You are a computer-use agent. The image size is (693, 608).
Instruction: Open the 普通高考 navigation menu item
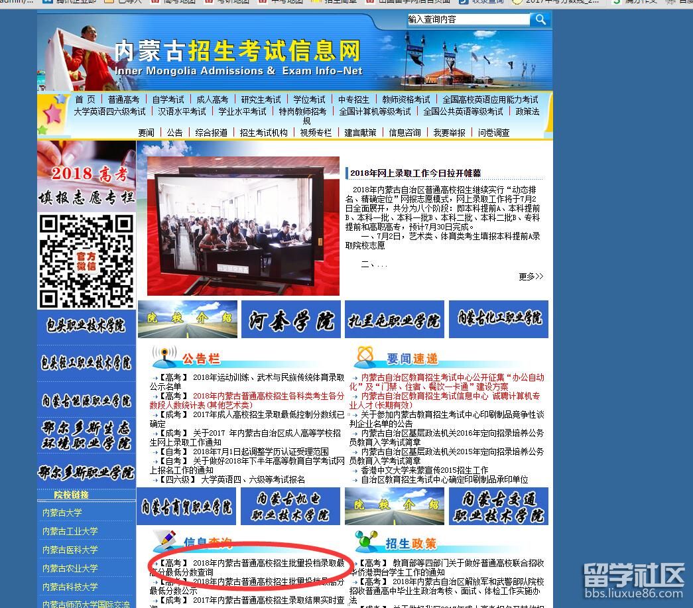[123, 99]
